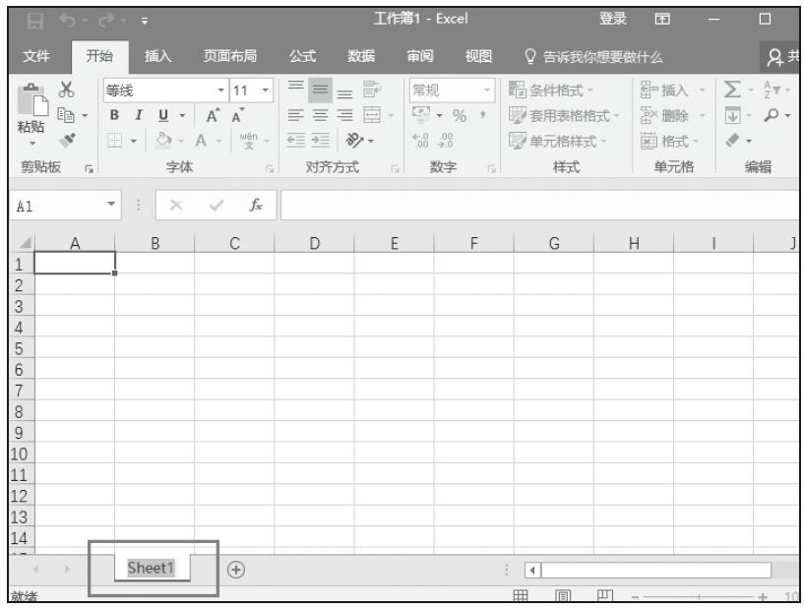Click the new sheet plus button
Screen dimensions: 804x608
pyautogui.click(x=235, y=570)
